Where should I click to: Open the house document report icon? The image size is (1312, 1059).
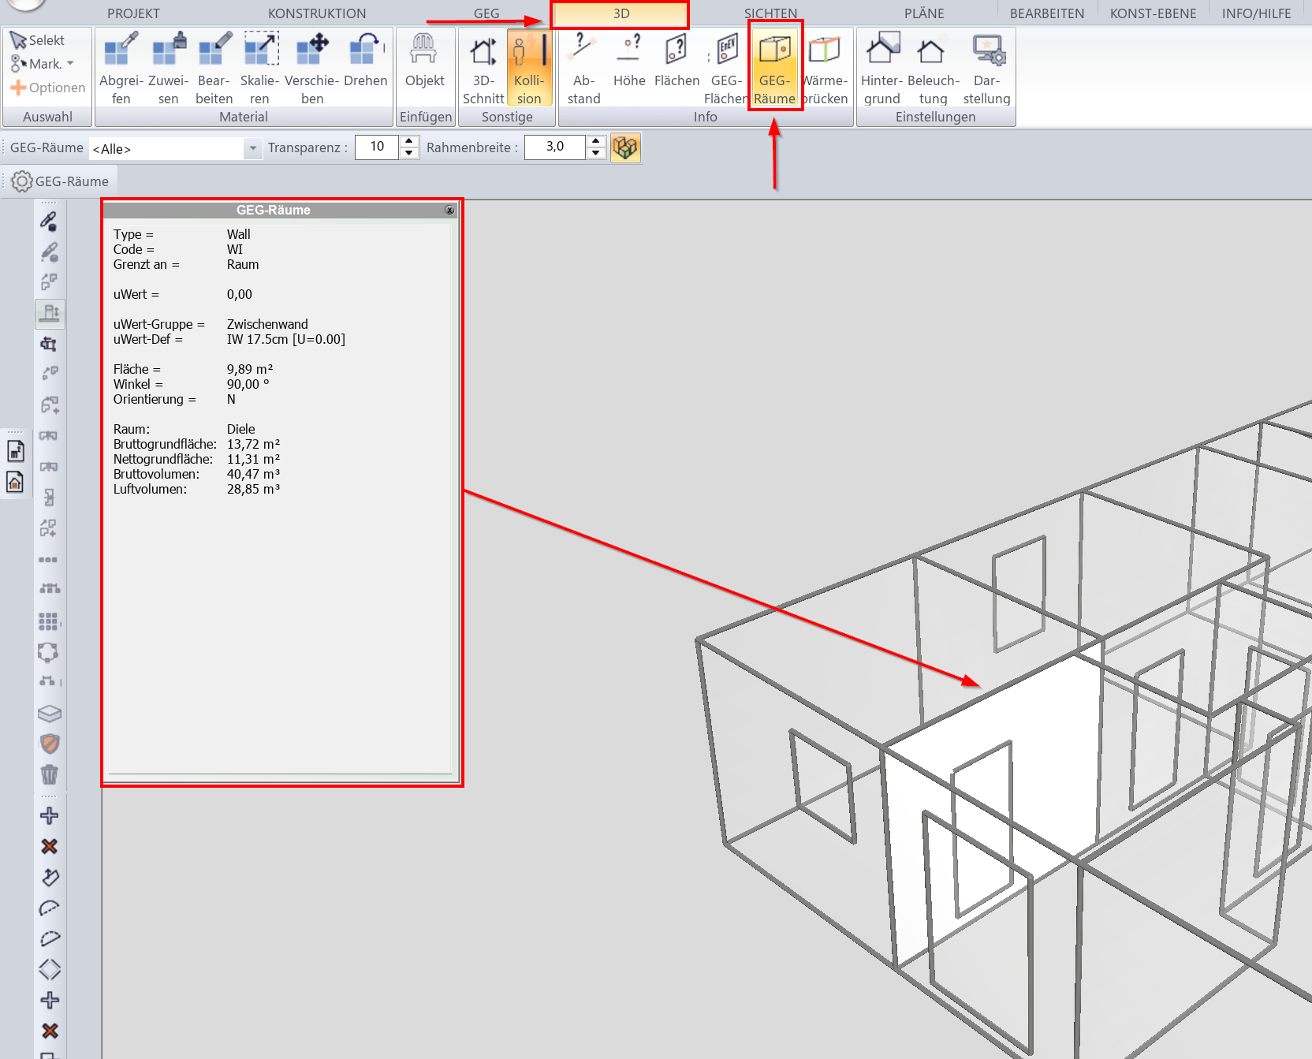tap(15, 482)
